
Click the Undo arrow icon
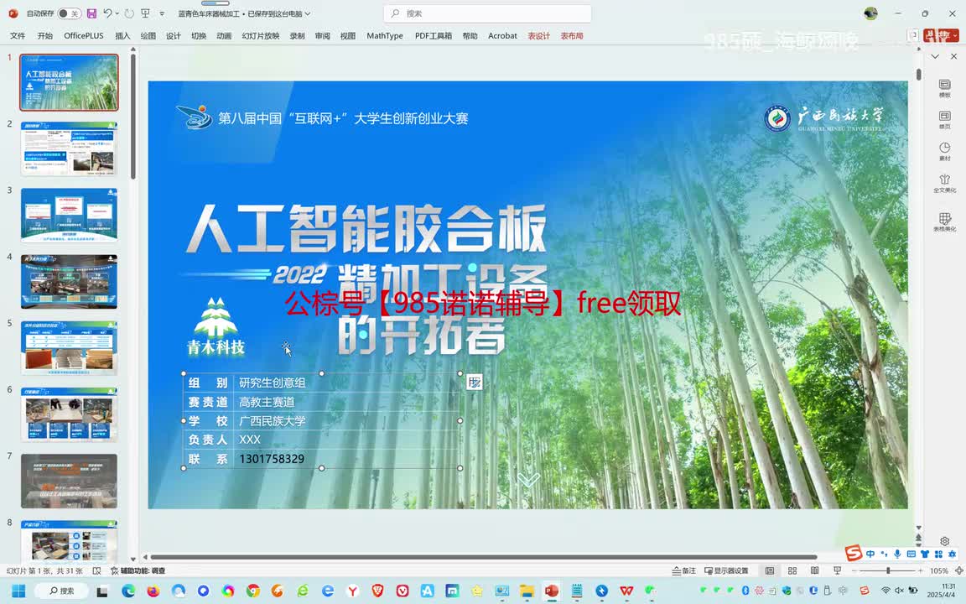pos(107,13)
